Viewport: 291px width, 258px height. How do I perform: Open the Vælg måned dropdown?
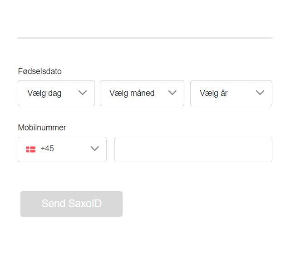click(142, 94)
